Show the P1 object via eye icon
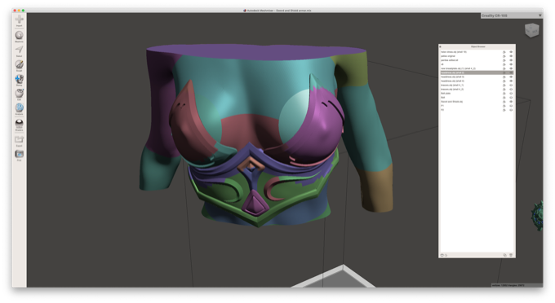Image resolution: width=555 pixels, height=303 pixels. click(x=511, y=106)
